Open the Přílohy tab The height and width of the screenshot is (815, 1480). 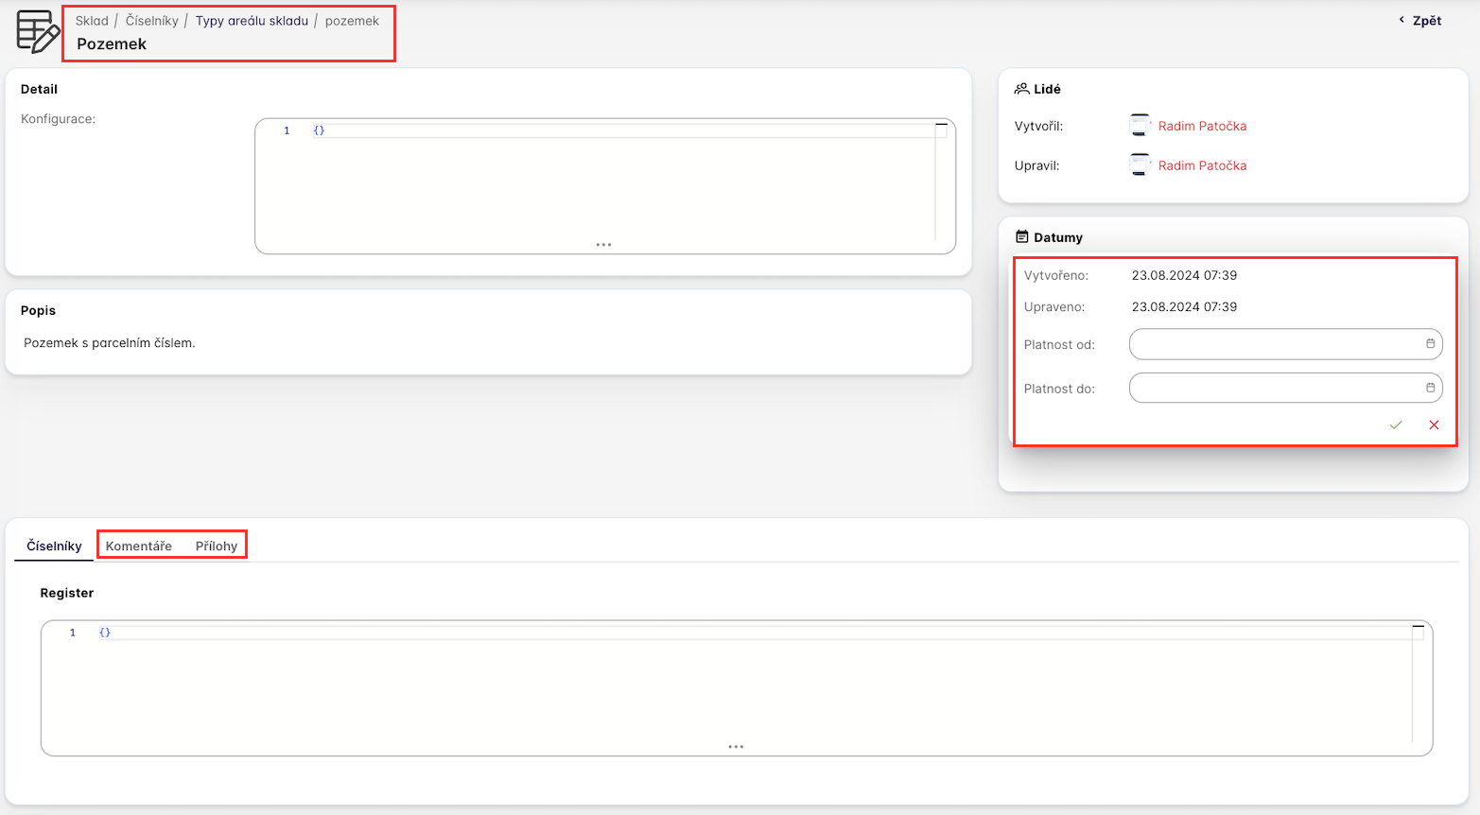(217, 546)
